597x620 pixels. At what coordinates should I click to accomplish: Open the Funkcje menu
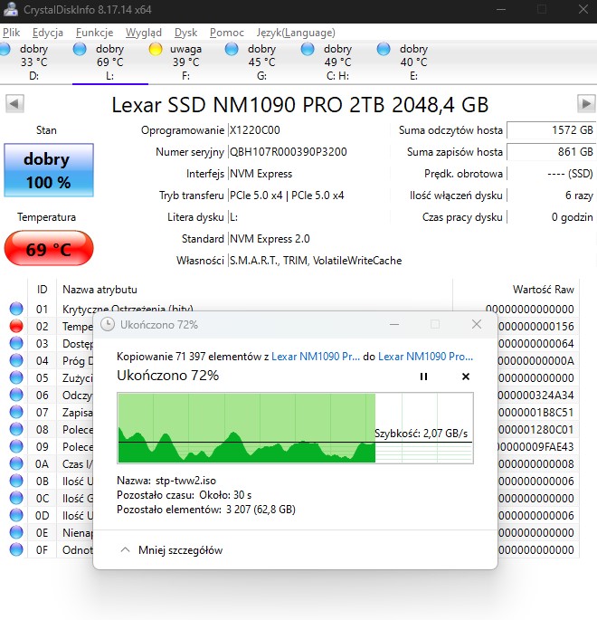coord(95,32)
